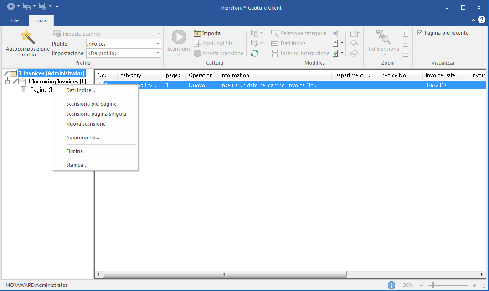Click the 1:1 actual size icon in Zoom group

coord(405,33)
